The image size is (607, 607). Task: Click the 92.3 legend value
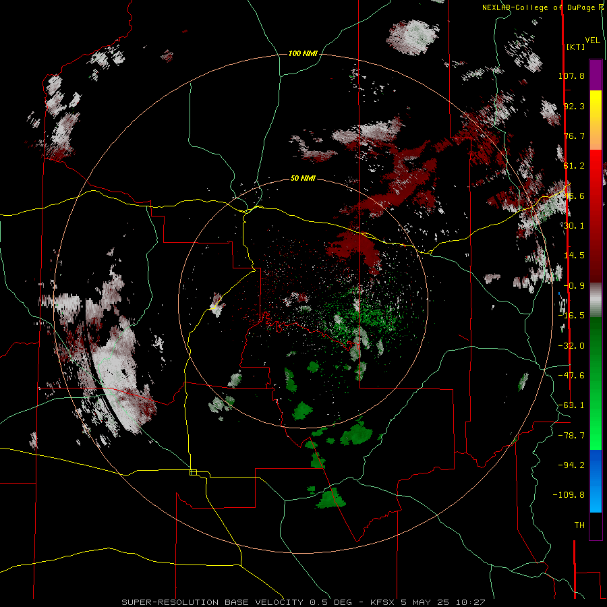pos(574,106)
